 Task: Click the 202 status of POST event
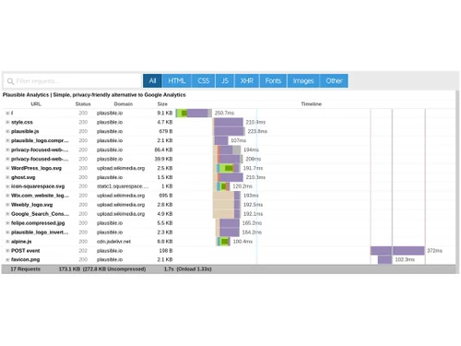[x=83, y=251]
